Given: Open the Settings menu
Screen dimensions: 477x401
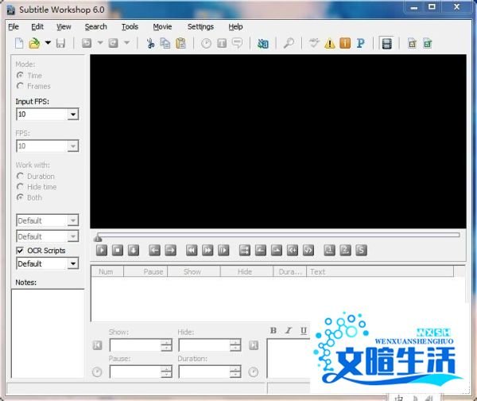Looking at the screenshot, I should click(x=200, y=27).
